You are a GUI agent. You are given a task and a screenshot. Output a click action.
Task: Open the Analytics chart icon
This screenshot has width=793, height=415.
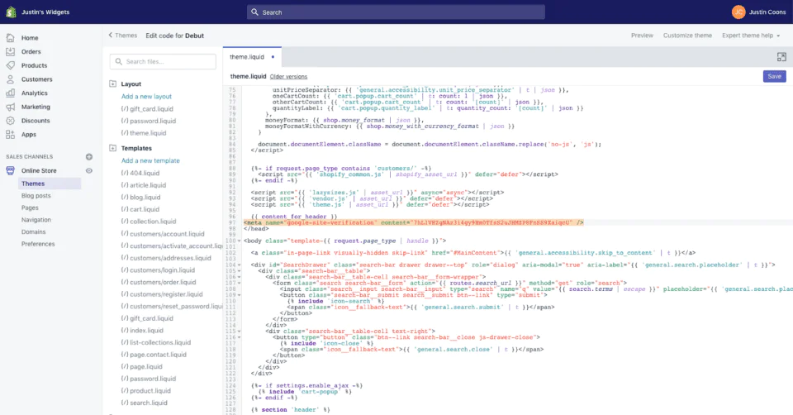point(10,93)
